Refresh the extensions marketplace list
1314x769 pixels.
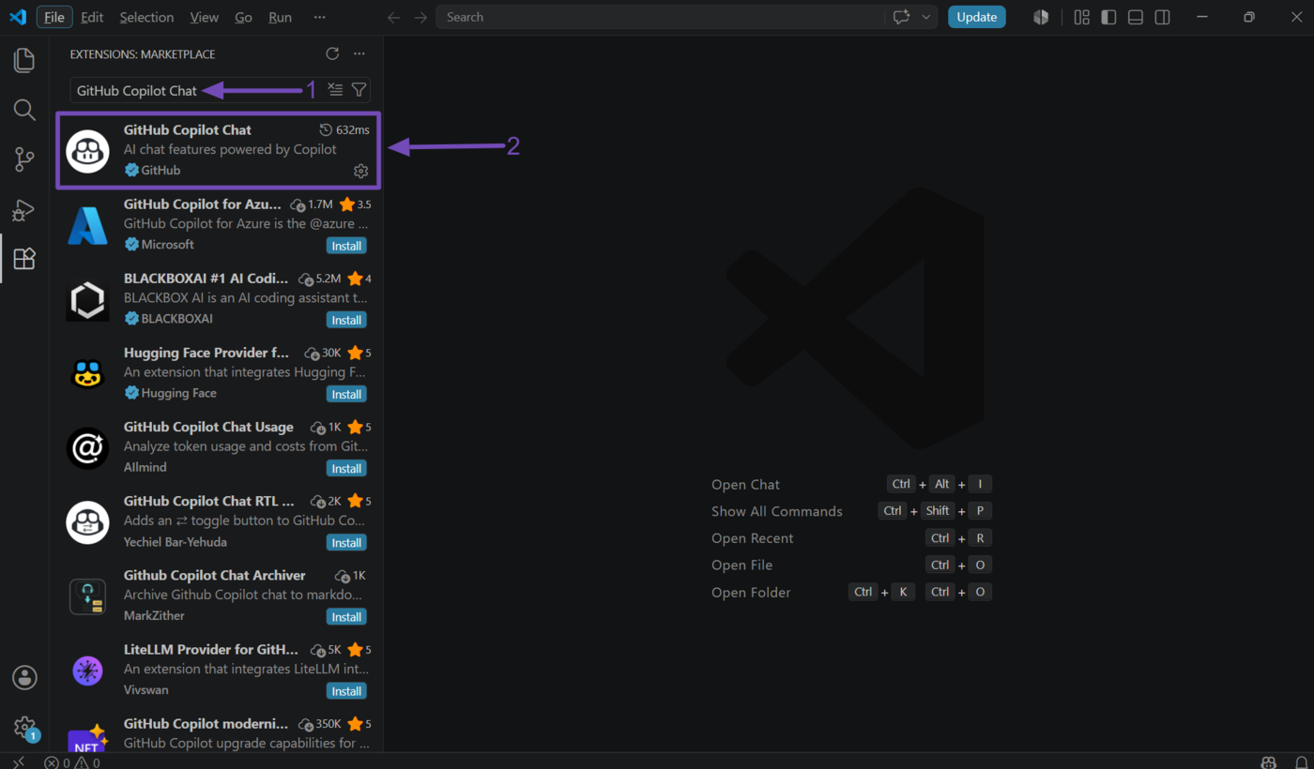[332, 54]
